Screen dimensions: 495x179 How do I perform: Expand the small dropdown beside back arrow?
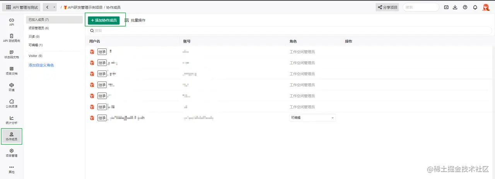[x=54, y=7]
